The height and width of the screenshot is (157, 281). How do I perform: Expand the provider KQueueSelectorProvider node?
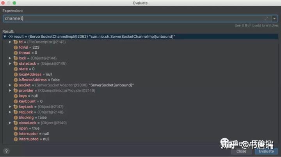(10, 90)
